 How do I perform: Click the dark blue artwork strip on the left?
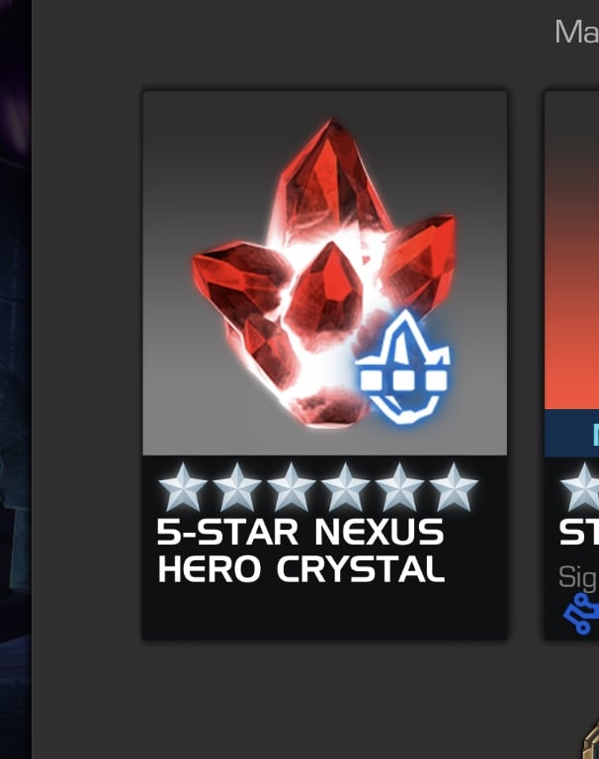click(x=16, y=379)
